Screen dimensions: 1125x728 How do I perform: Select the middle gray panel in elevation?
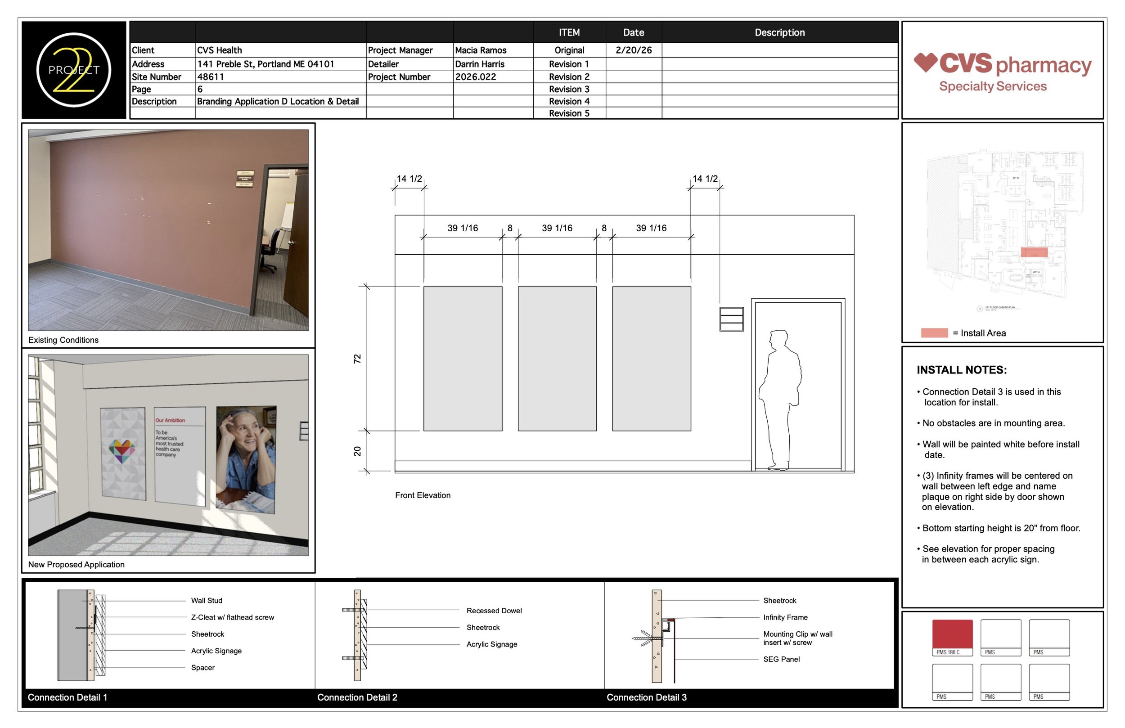557,358
